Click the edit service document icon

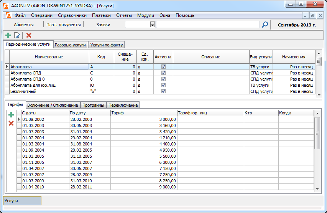point(17,35)
